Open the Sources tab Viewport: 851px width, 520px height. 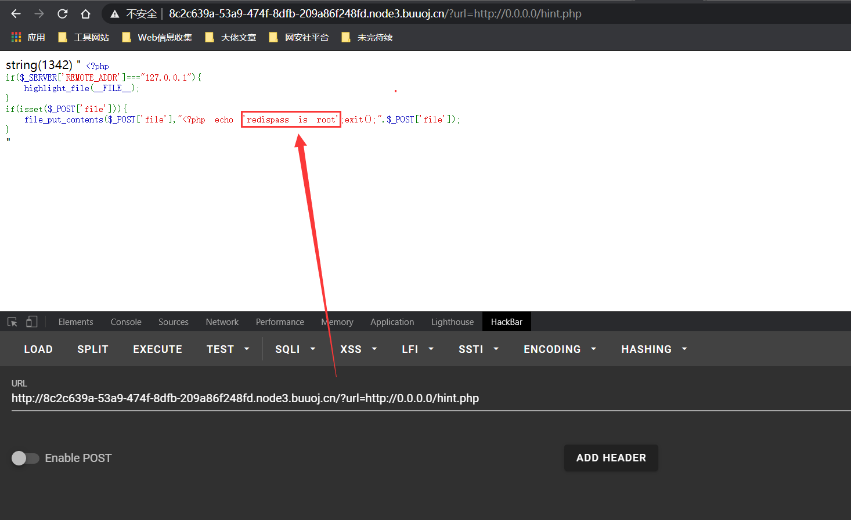coord(174,322)
